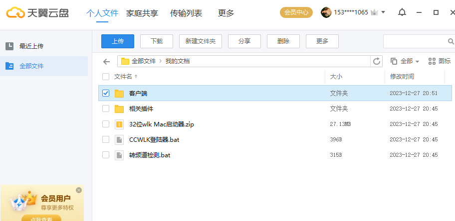Click the toolbar 更多 button

tap(322, 41)
